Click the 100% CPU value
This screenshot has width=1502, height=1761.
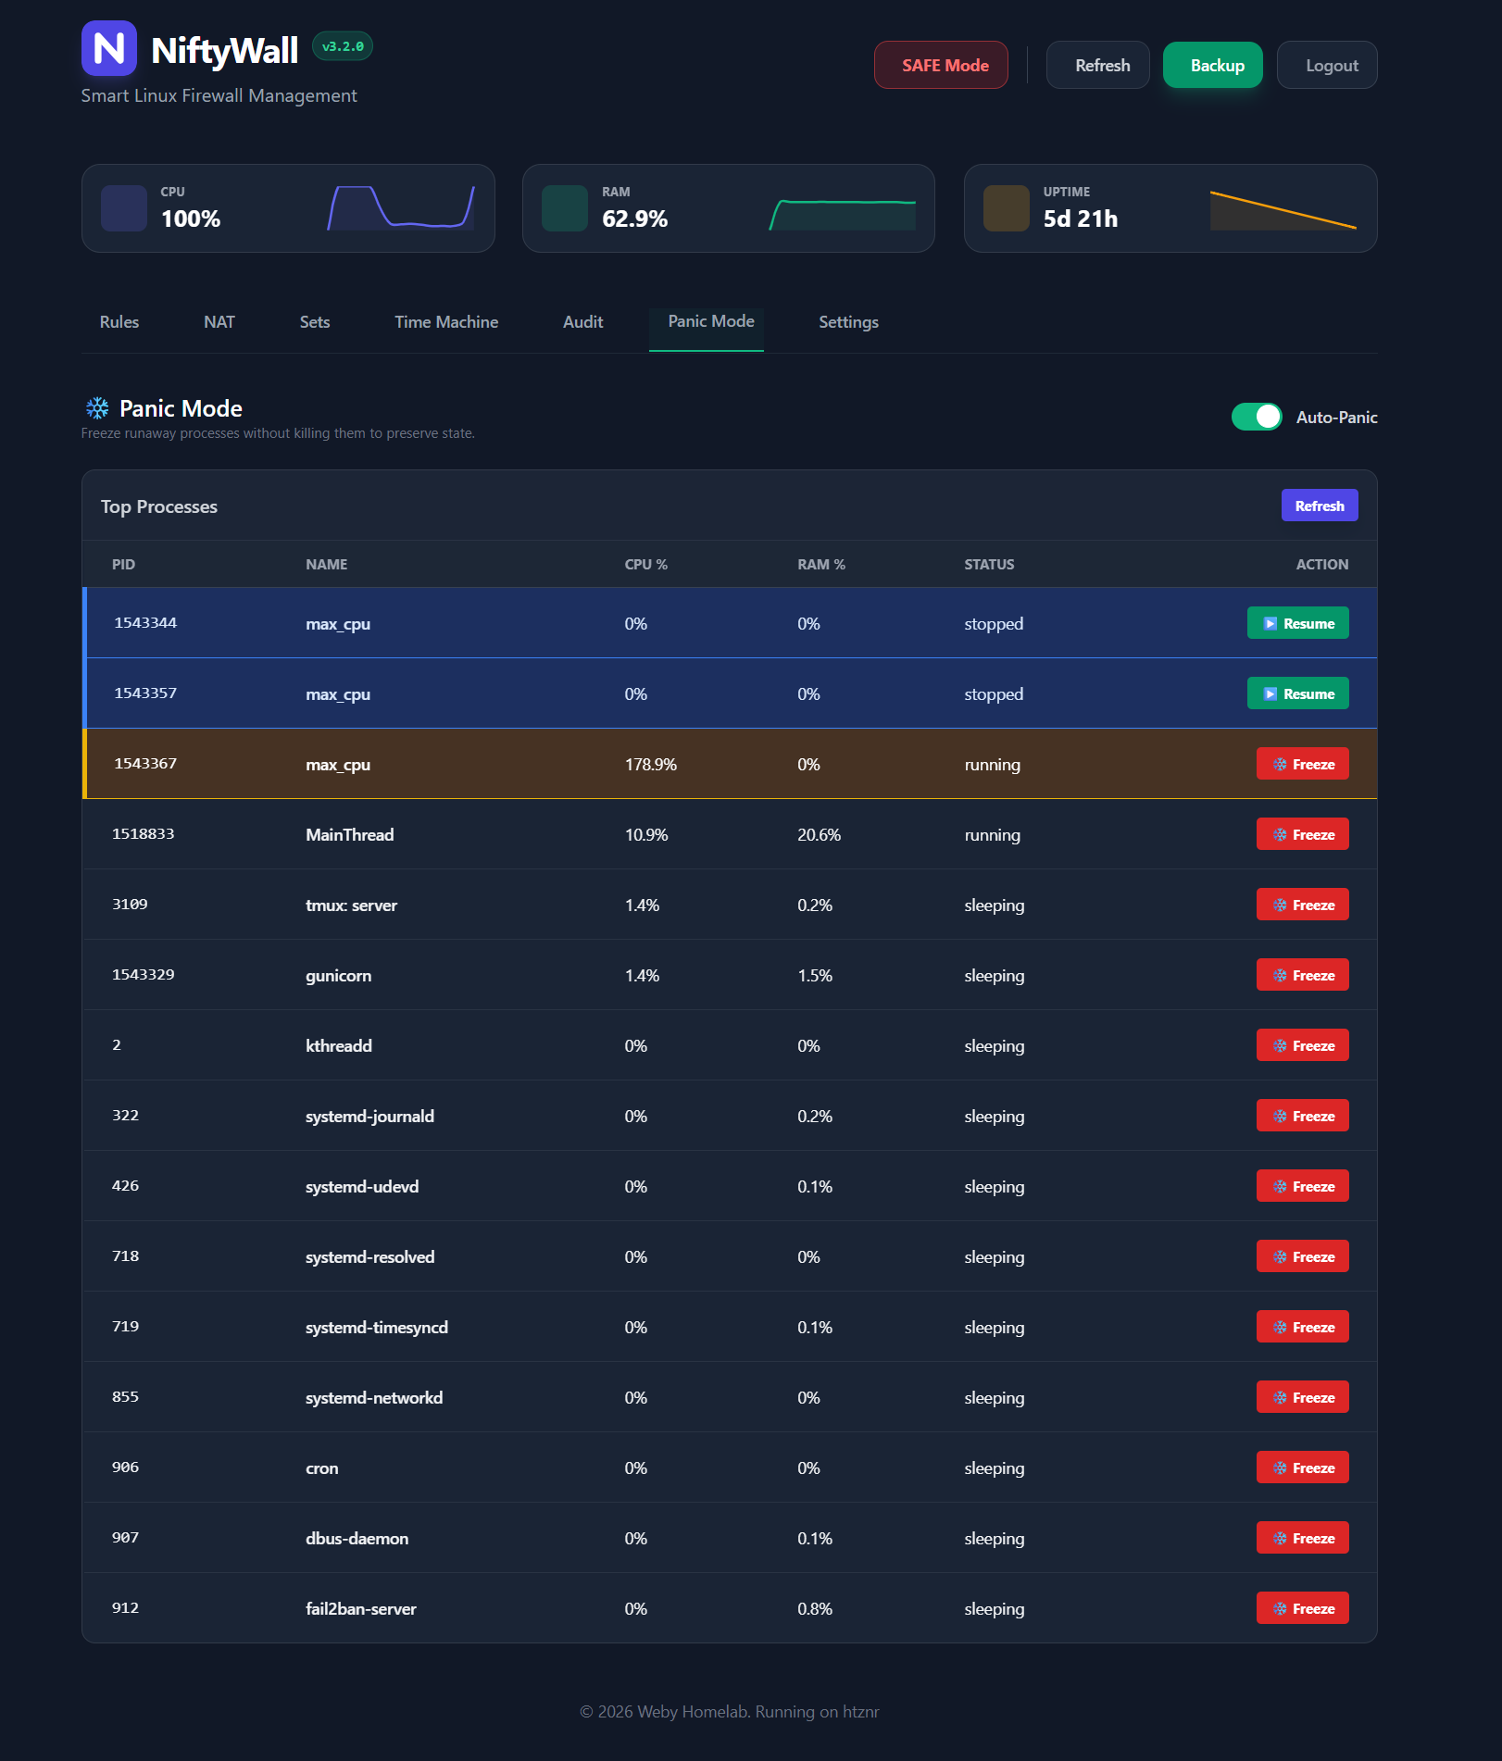tap(191, 219)
